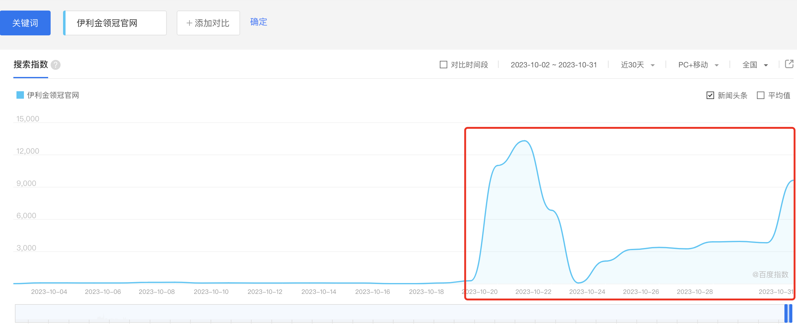Click the export/share icon at top right
This screenshot has height=324, width=797.
(x=789, y=64)
